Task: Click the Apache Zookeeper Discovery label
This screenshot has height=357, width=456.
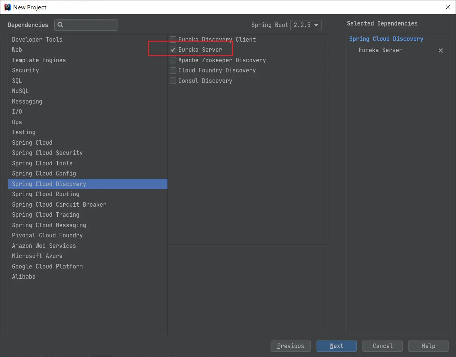Action: tap(222, 60)
